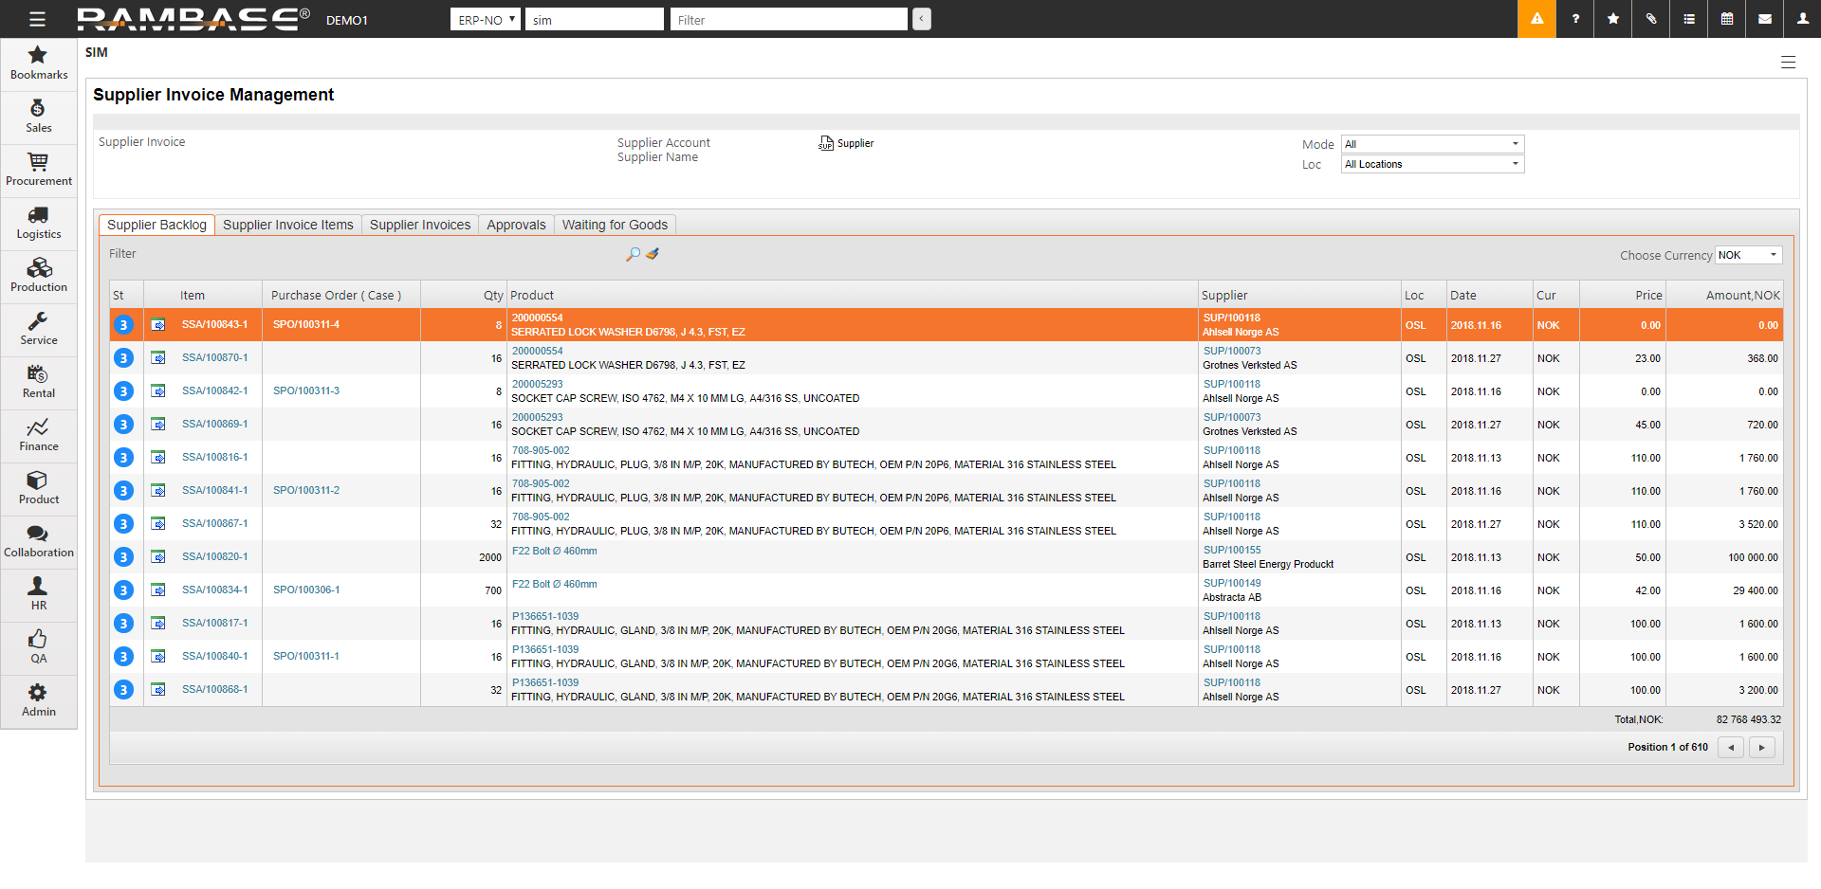Click the alert warning icon in top bar
Viewport: 1821px width, 889px height.
(x=1536, y=19)
